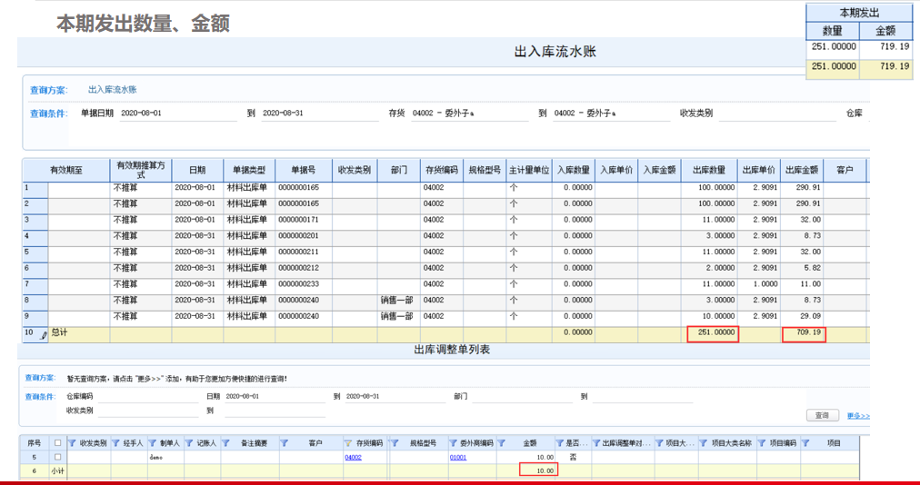Open filter for 收发类别 column in adjustment list
The height and width of the screenshot is (485, 920).
72,443
